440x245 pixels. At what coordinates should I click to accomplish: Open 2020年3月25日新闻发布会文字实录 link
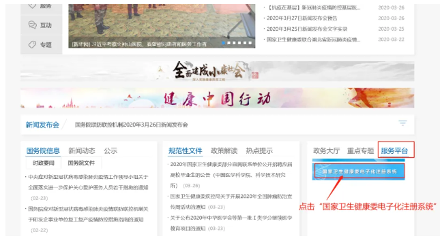(x=307, y=29)
